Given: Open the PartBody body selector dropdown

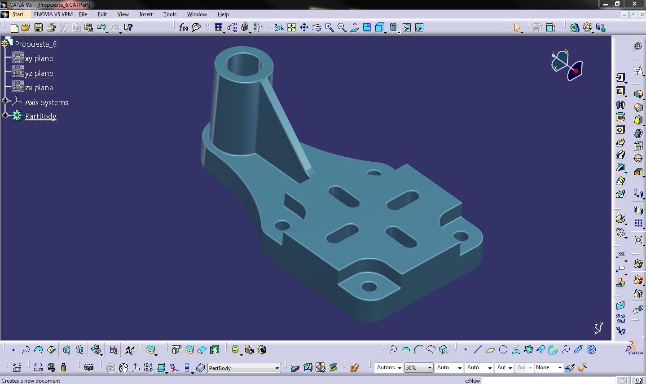Looking at the screenshot, I should (x=277, y=368).
